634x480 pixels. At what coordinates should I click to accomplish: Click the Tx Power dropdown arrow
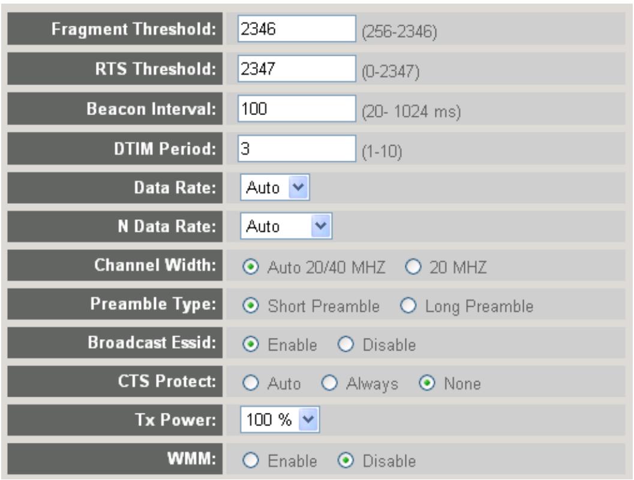point(308,420)
